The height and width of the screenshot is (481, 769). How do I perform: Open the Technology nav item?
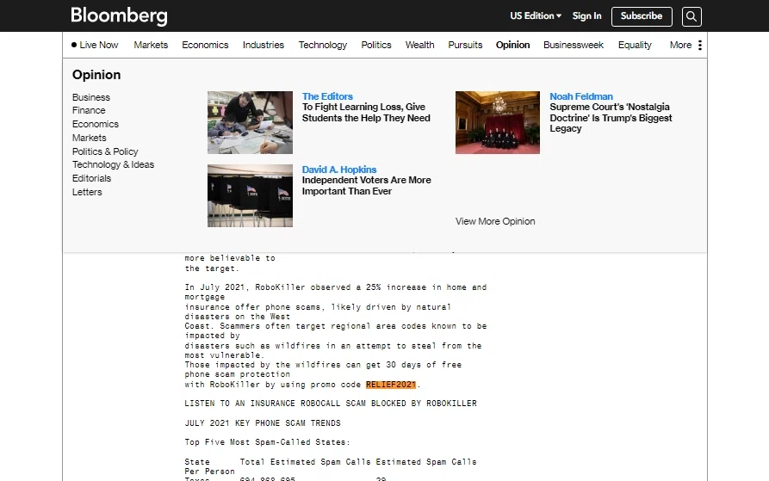323,45
